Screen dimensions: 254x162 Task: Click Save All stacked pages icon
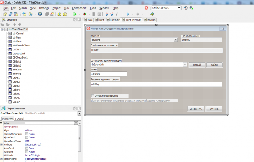click(x=47, y=14)
